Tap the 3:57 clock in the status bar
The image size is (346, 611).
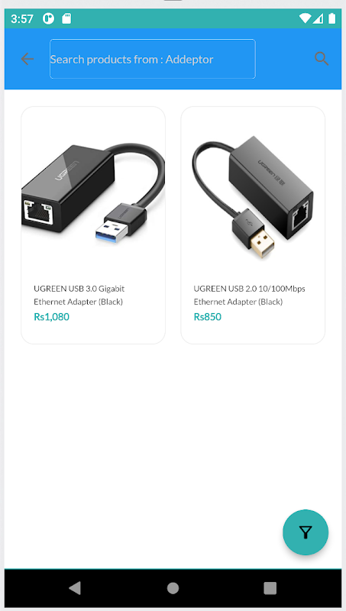[22, 18]
